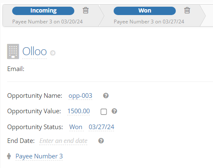The width and height of the screenshot is (213, 168).
Task: Toggle the Opportunity Value checkbox
Action: [104, 112]
